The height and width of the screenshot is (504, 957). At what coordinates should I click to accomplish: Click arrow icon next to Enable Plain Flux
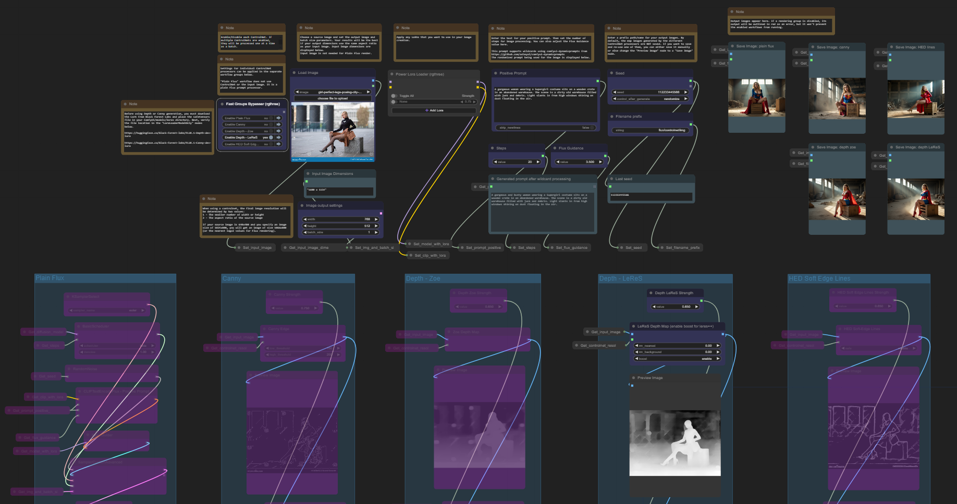[x=278, y=118]
